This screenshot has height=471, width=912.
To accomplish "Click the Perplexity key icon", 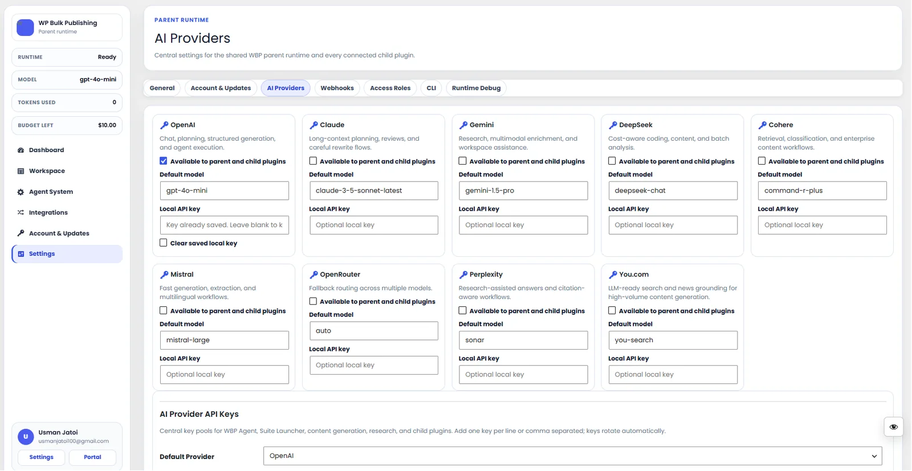I will (463, 275).
